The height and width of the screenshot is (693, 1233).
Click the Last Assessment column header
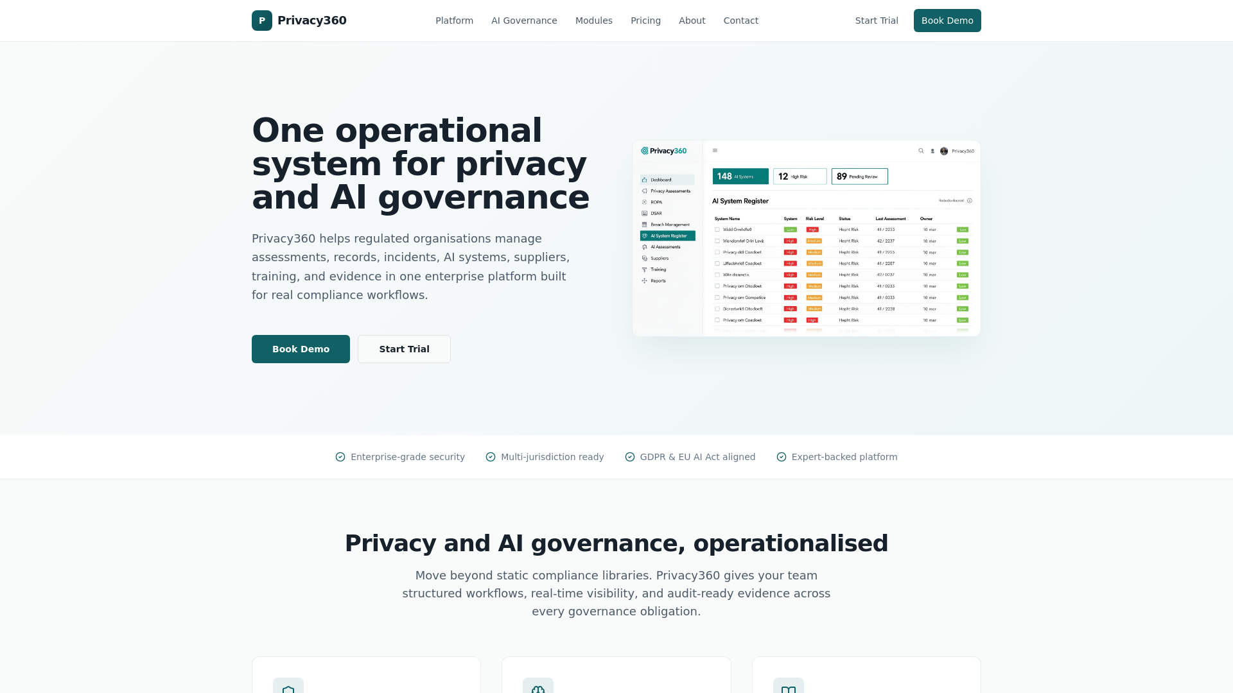pos(891,219)
